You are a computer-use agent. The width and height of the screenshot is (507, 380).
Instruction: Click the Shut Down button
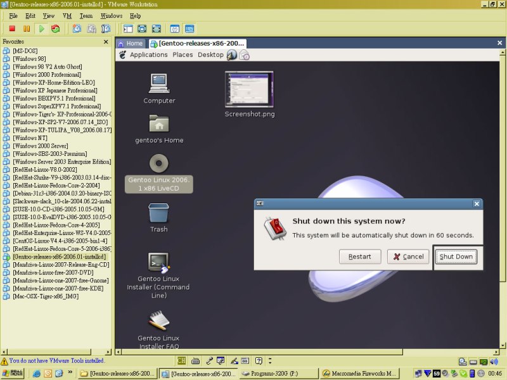[456, 256]
